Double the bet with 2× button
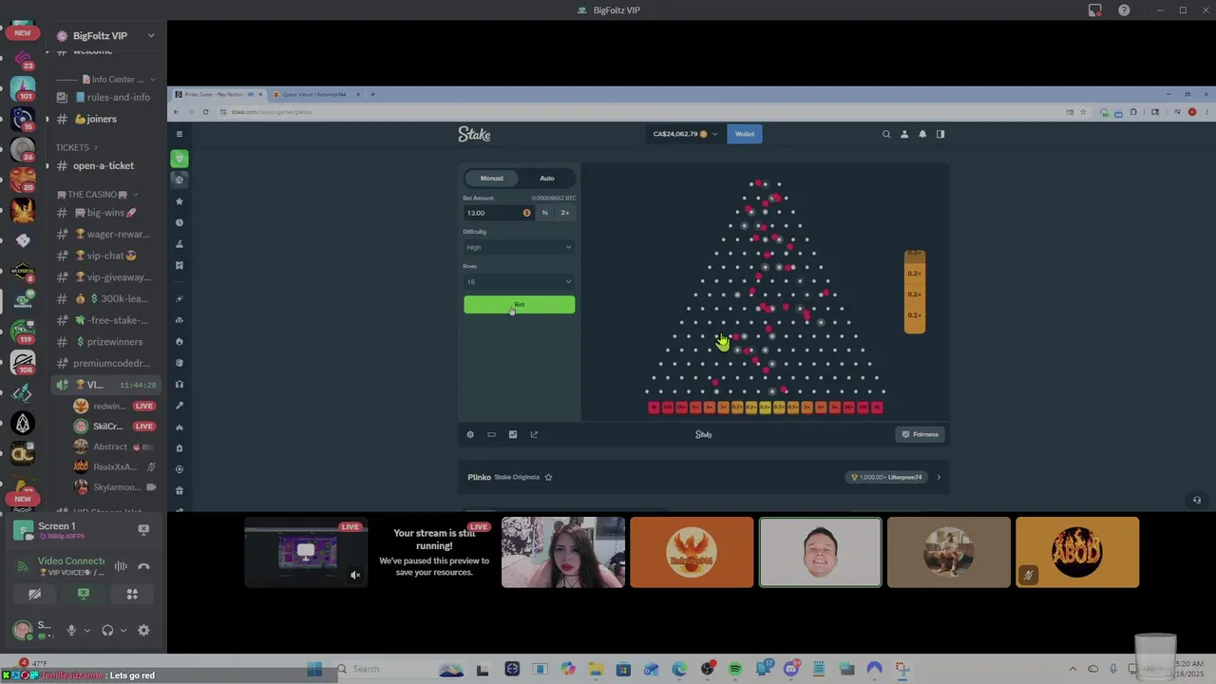 [x=564, y=213]
